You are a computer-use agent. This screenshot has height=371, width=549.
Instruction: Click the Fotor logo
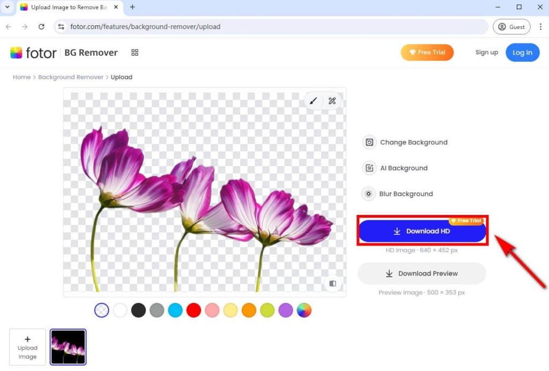(33, 53)
